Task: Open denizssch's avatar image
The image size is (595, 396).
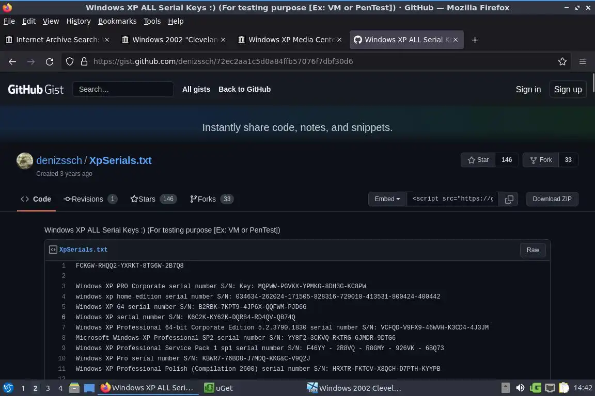Action: (25, 161)
